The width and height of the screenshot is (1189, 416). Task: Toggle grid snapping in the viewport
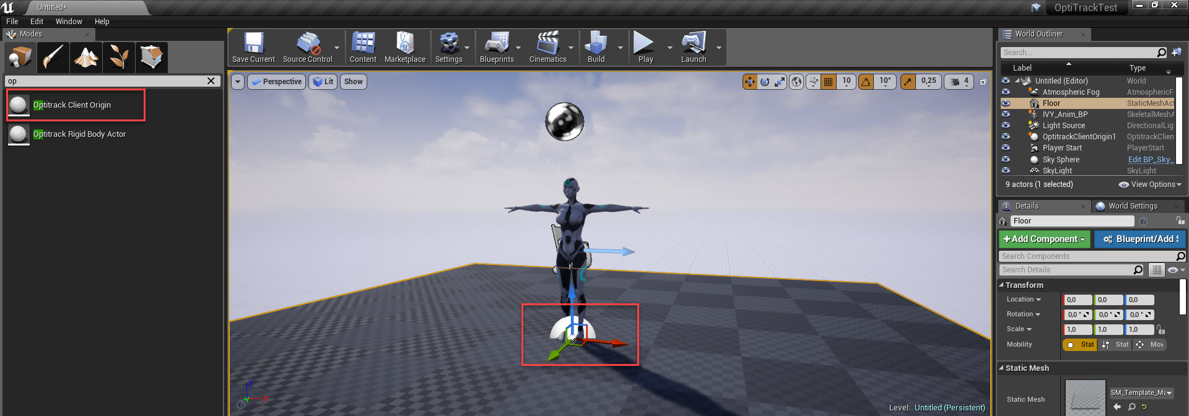pos(828,82)
